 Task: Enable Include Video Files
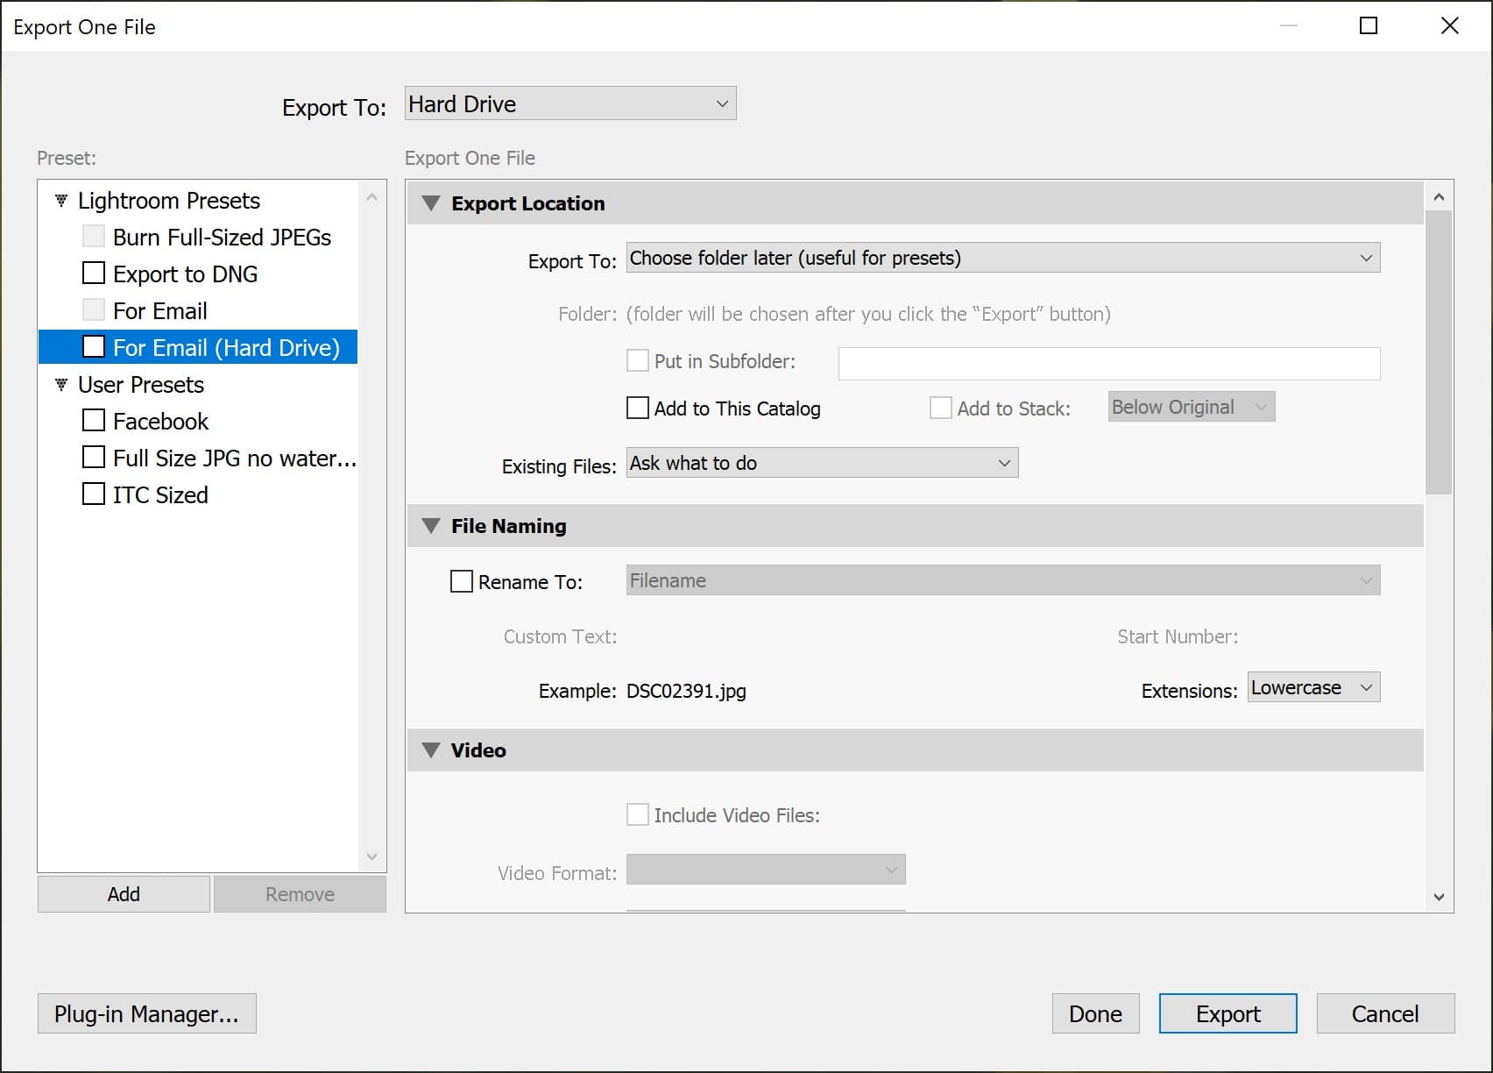[638, 814]
